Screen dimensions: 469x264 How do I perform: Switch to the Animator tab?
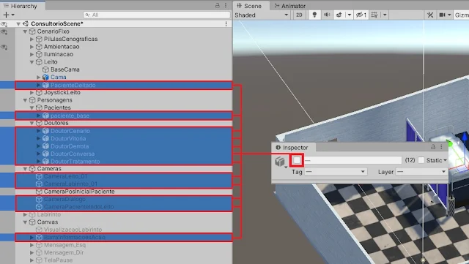290,6
